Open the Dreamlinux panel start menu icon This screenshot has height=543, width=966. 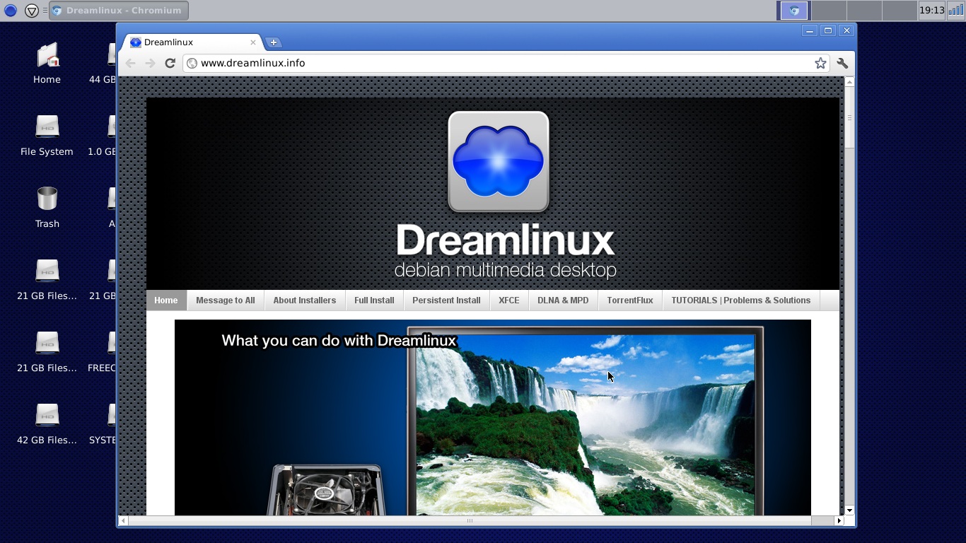pyautogui.click(x=11, y=11)
